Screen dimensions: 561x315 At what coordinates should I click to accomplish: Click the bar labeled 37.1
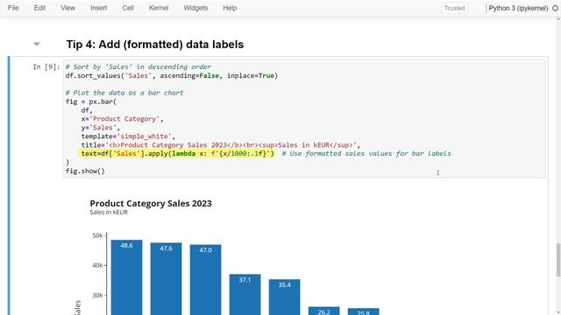(x=245, y=294)
